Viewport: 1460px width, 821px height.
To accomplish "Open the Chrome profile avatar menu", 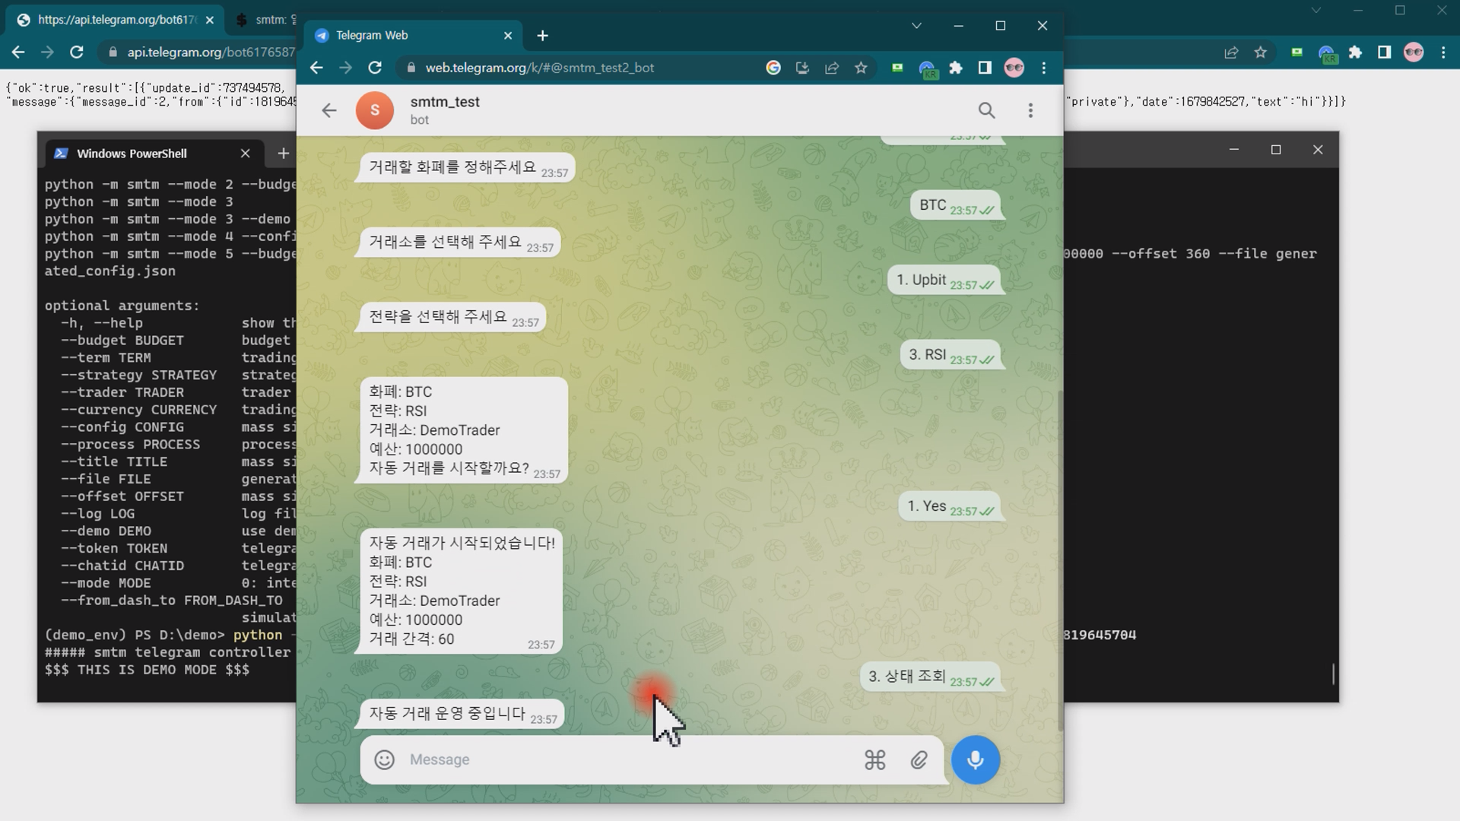I will click(1014, 68).
